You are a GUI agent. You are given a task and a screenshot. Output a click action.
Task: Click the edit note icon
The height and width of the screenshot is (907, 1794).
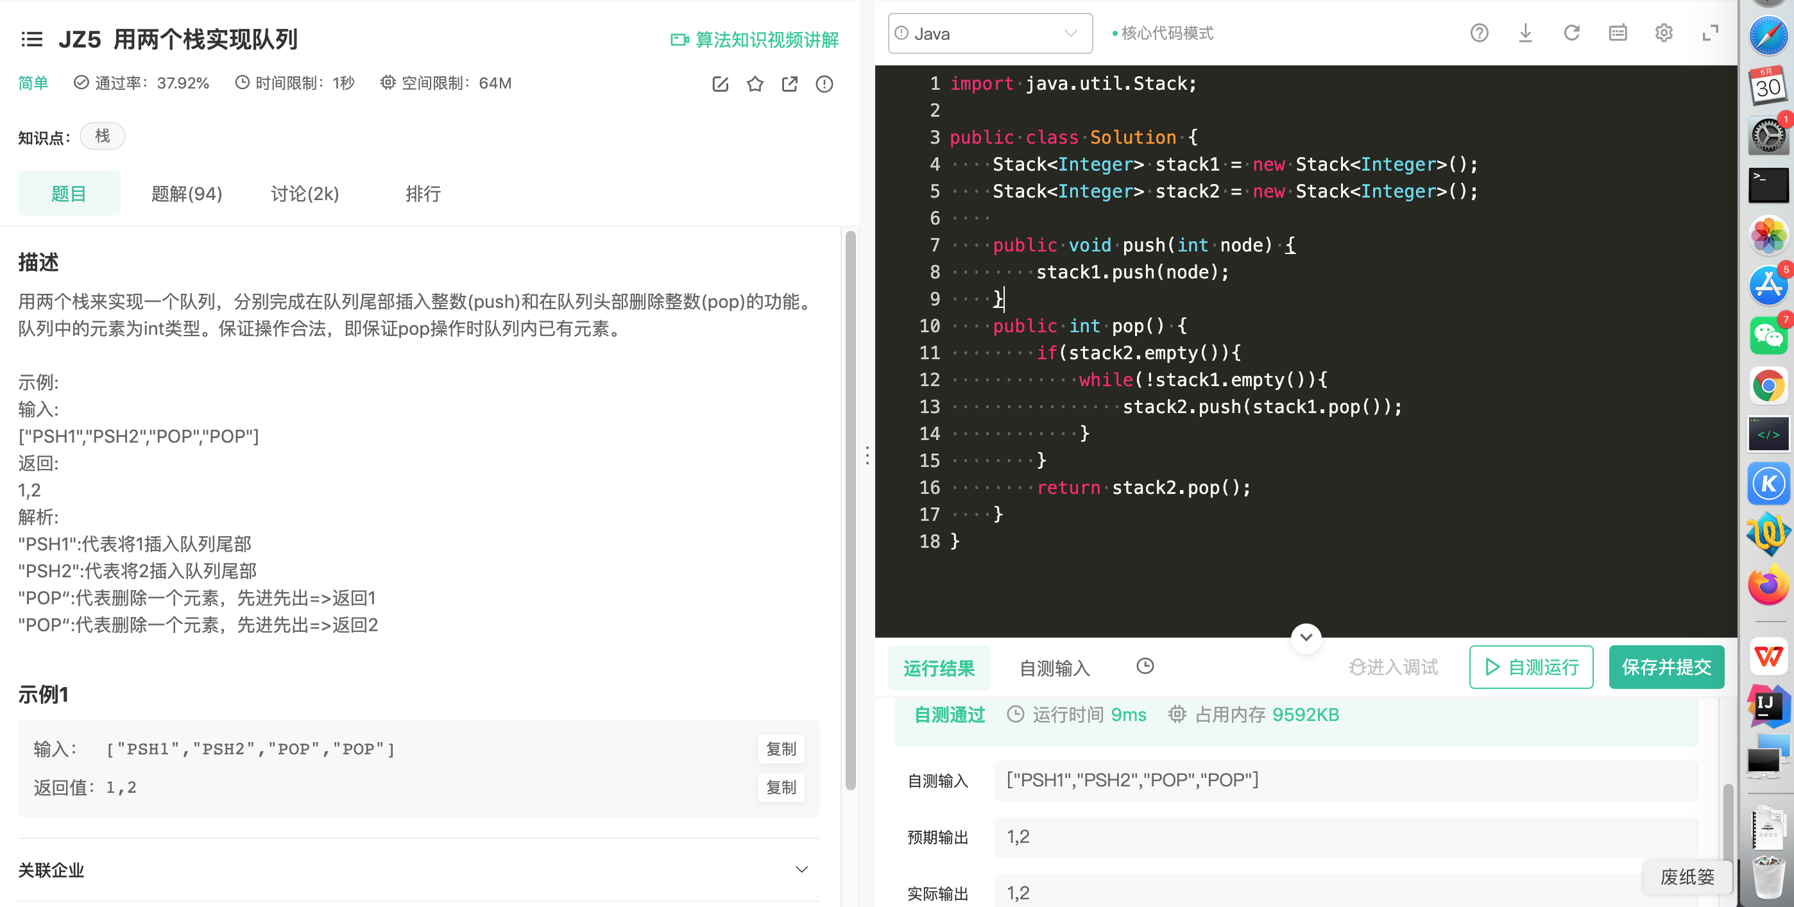pos(720,84)
